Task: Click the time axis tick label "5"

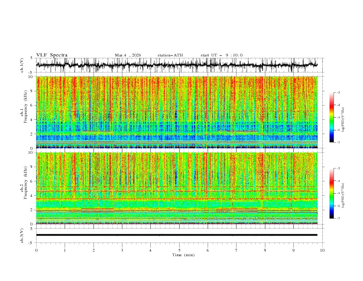Action: pyautogui.click(x=179, y=250)
